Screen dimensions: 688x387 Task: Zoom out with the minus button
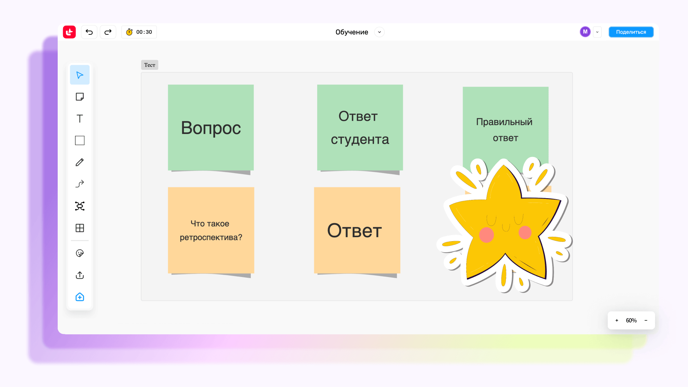tap(646, 320)
